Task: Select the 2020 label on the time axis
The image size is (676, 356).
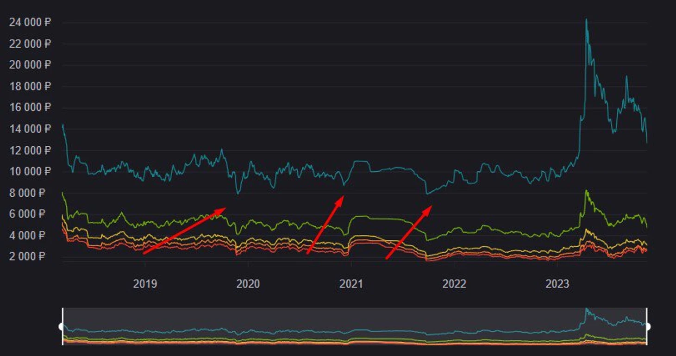Action: click(x=248, y=284)
